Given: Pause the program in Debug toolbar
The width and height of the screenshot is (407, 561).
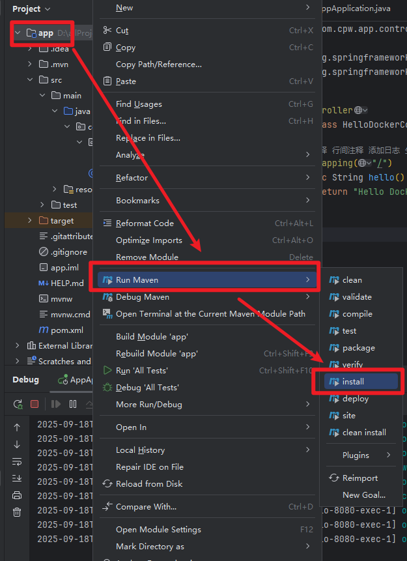Looking at the screenshot, I should 73,404.
